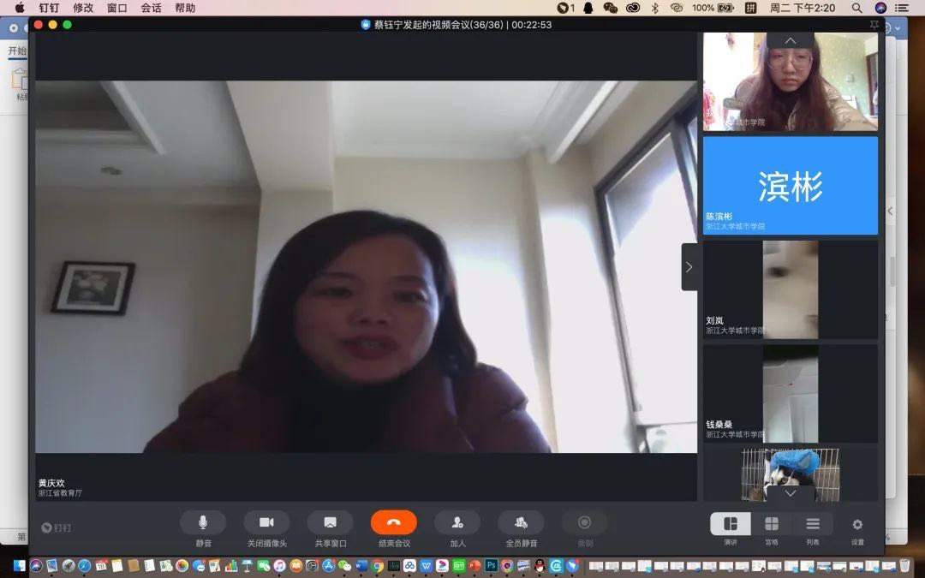This screenshot has height=578, width=925.
Task: Open Siri from menu bar
Action: (x=880, y=8)
